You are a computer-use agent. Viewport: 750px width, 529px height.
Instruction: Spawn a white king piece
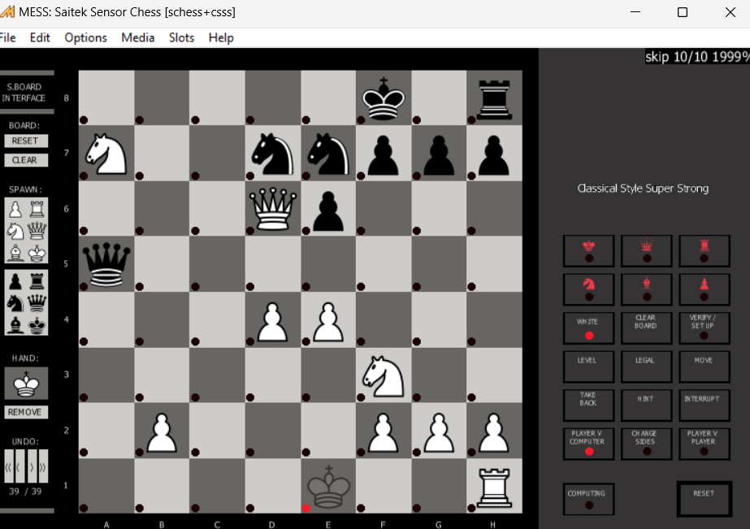coord(37,252)
